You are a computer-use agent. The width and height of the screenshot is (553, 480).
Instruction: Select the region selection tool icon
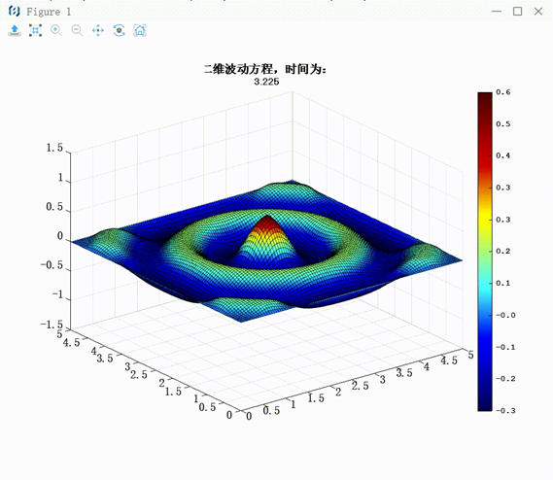[x=35, y=30]
